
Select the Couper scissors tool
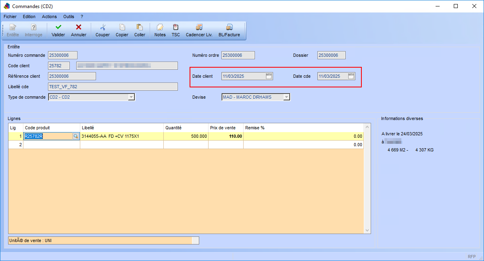102,27
